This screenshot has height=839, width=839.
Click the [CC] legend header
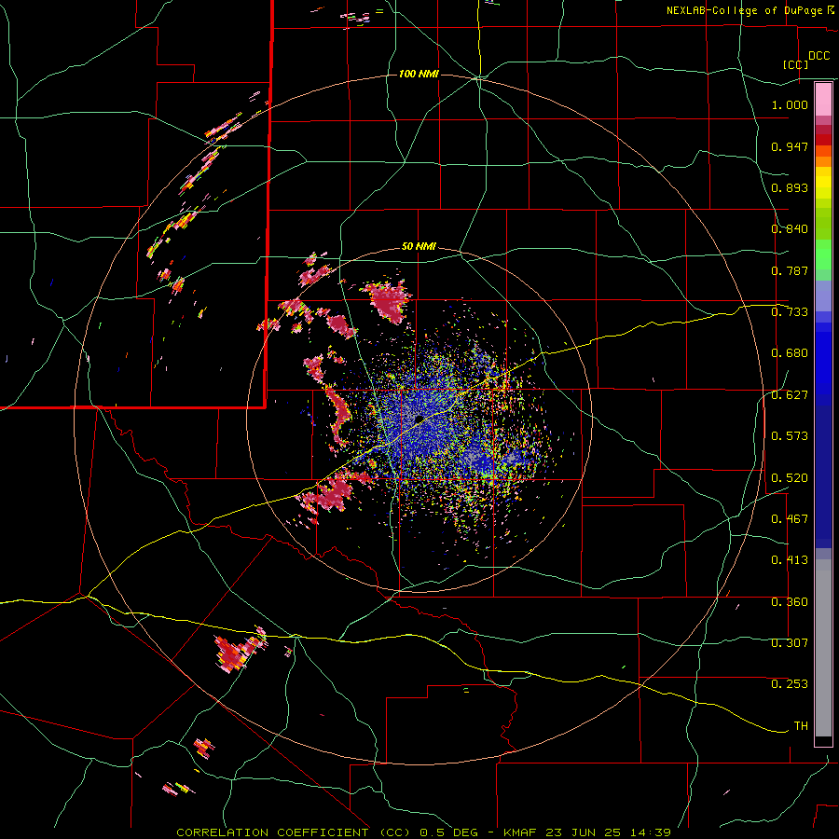click(x=796, y=64)
